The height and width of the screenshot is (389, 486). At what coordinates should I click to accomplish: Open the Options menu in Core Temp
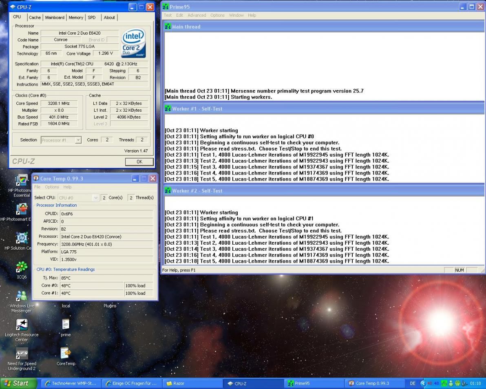tap(52, 187)
